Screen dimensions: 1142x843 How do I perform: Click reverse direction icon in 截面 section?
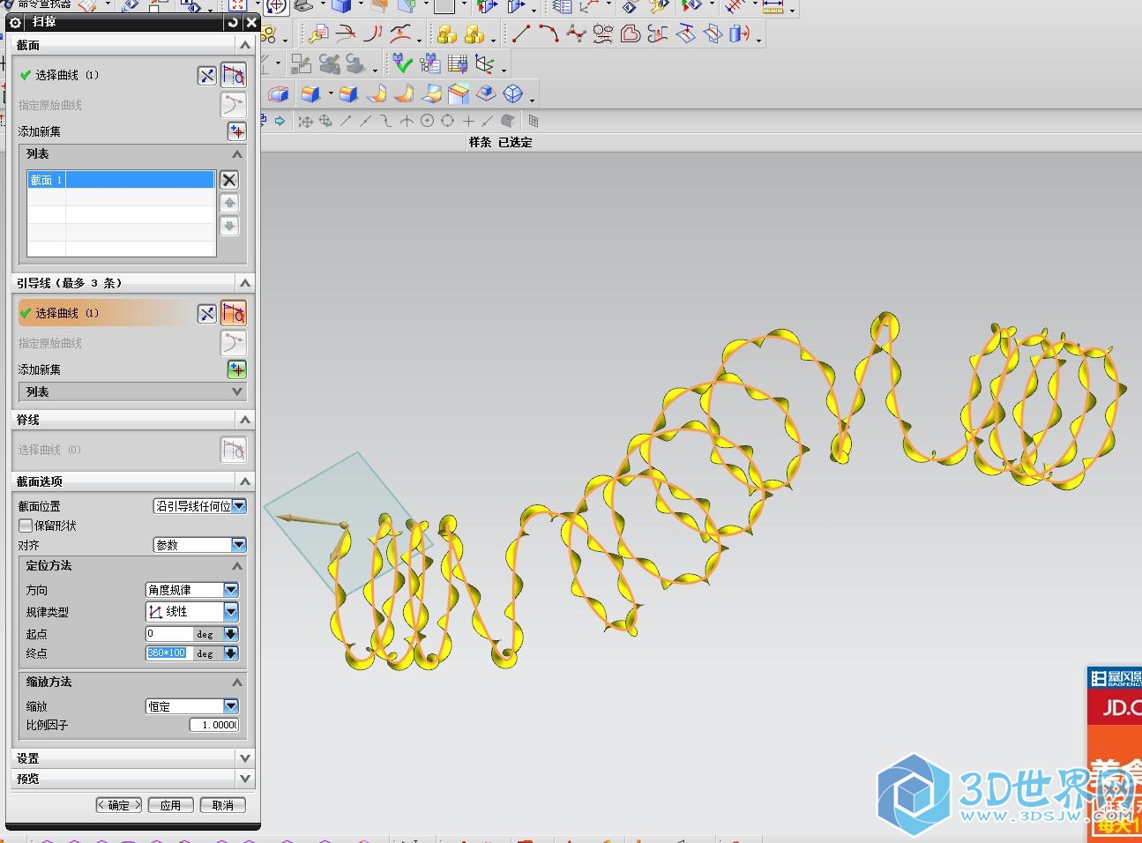click(x=206, y=75)
